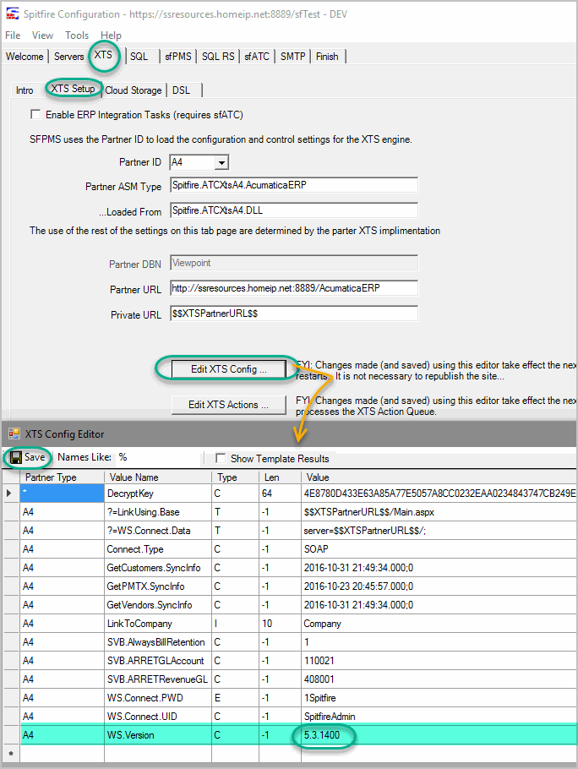
Task: Click the 110021 value cell
Action: point(439,661)
